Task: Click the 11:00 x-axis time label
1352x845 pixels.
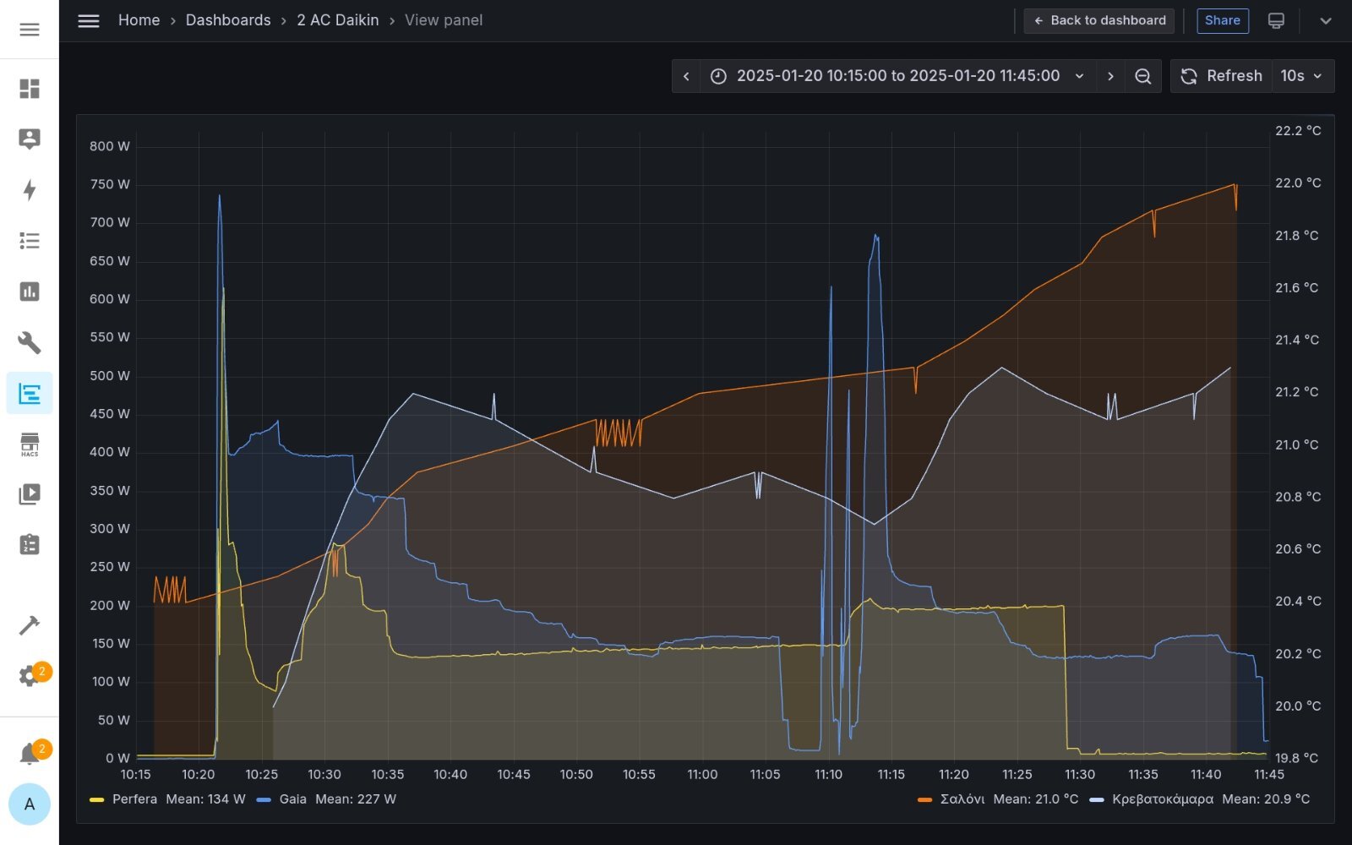Action: click(701, 774)
